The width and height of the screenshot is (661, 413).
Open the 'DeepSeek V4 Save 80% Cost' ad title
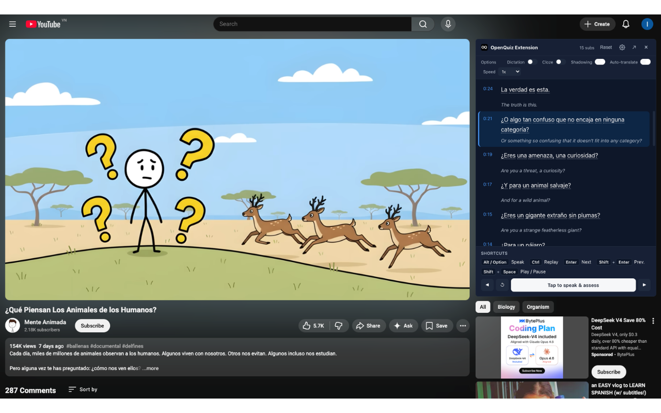pyautogui.click(x=619, y=324)
